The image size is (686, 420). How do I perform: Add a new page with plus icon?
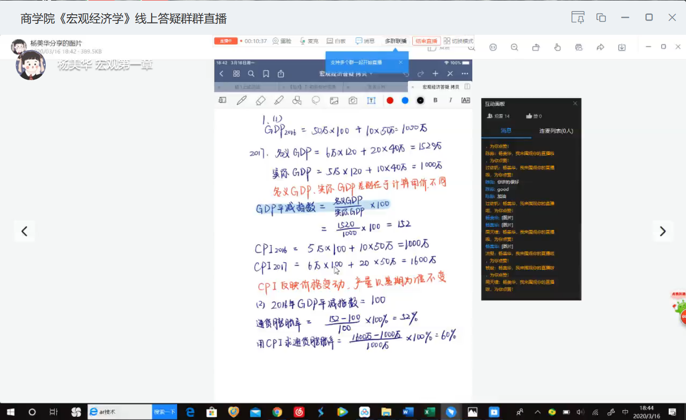(435, 73)
